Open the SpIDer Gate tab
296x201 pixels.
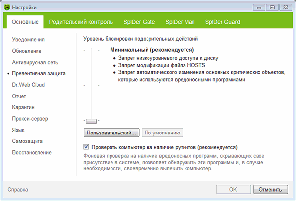pyautogui.click(x=139, y=22)
